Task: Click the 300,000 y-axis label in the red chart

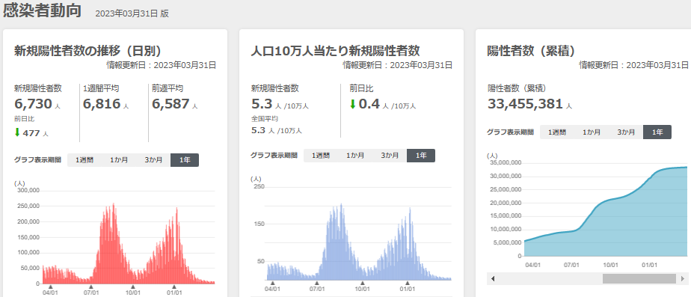Action: 28,190
